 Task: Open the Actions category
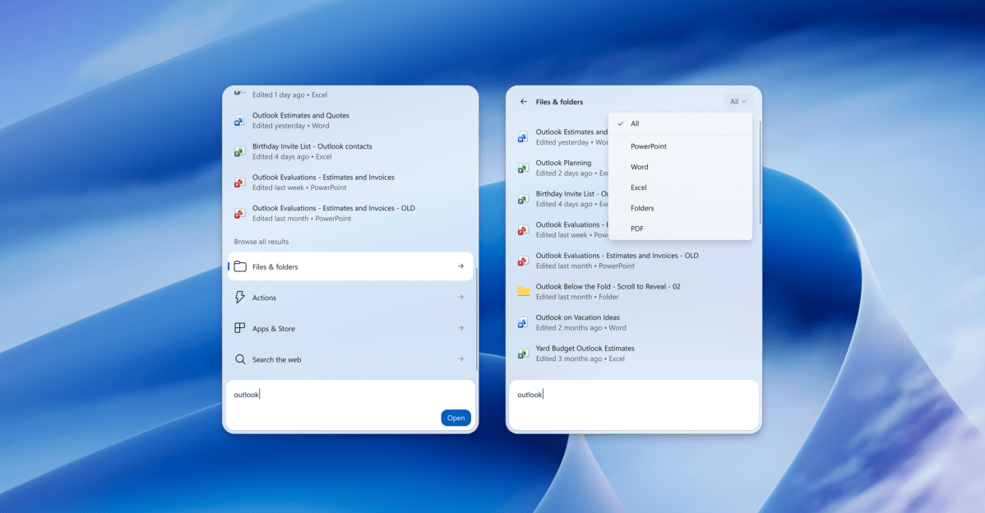pos(350,297)
